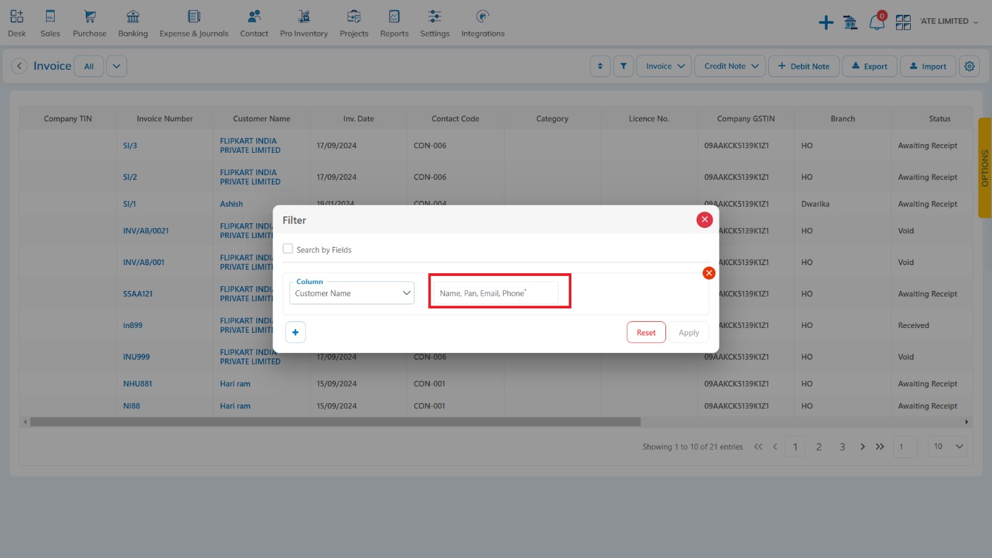992x558 pixels.
Task: Open the Integrations module icon
Action: point(483,22)
